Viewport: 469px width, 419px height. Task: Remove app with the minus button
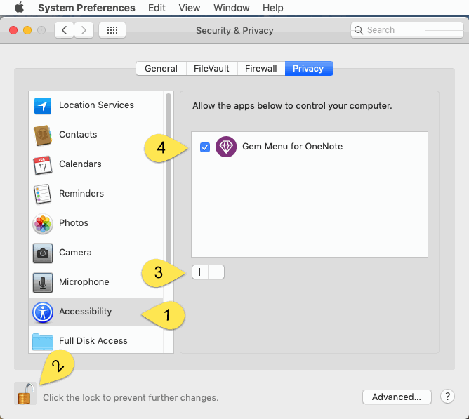216,272
